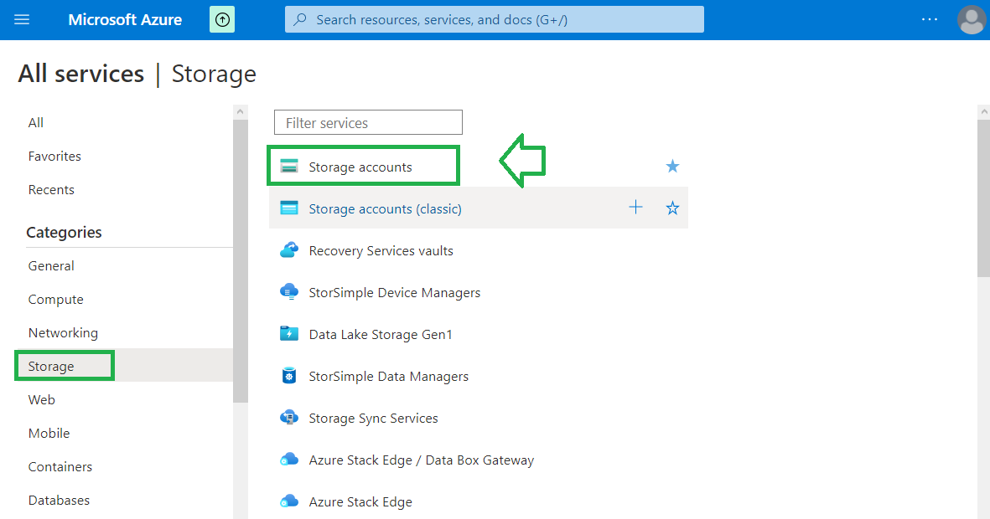Screen dimensions: 990x519
Task: Choose the Databases category
Action: point(59,500)
